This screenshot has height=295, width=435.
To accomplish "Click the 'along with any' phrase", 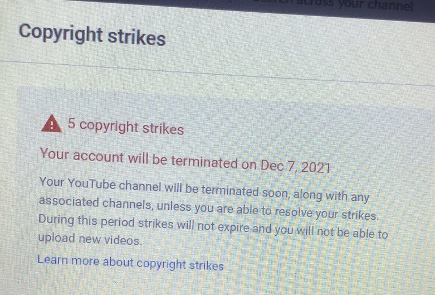I will 331,196.
